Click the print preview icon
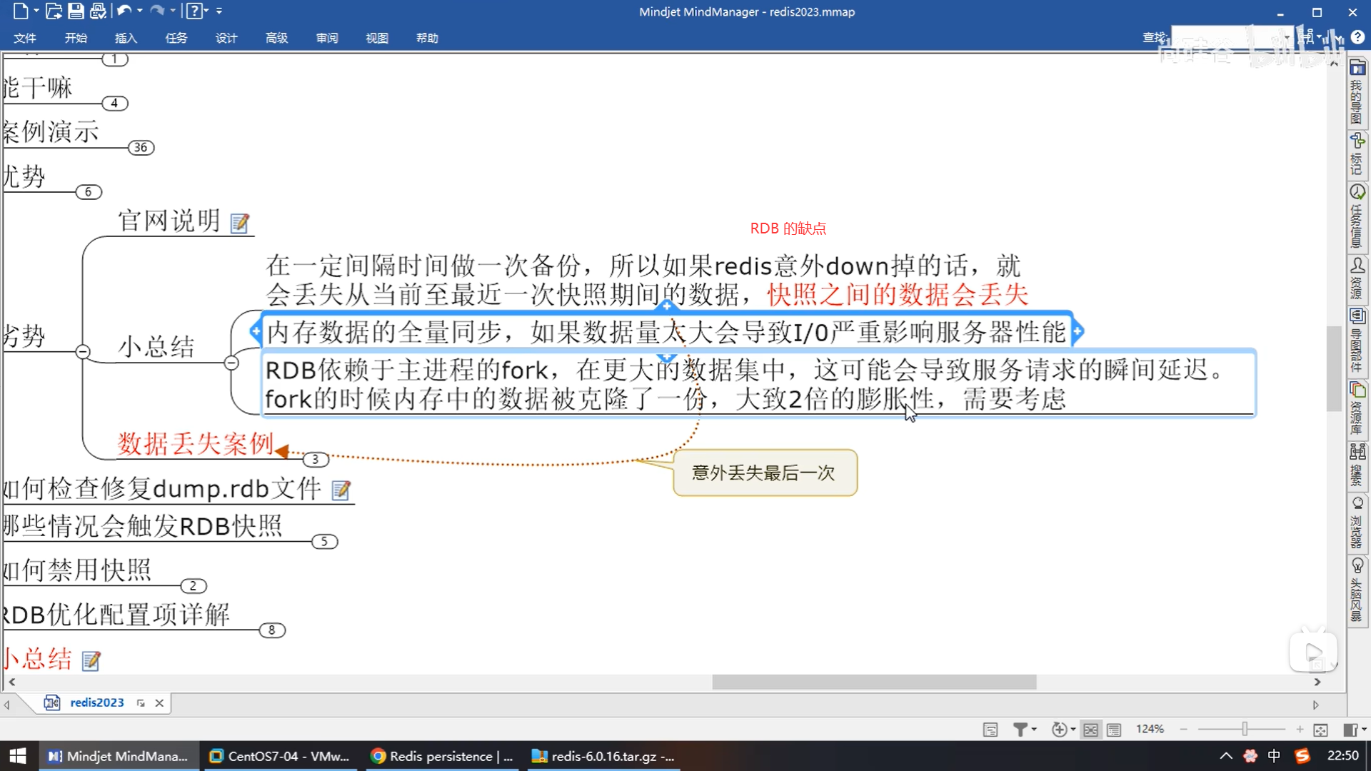 click(98, 11)
